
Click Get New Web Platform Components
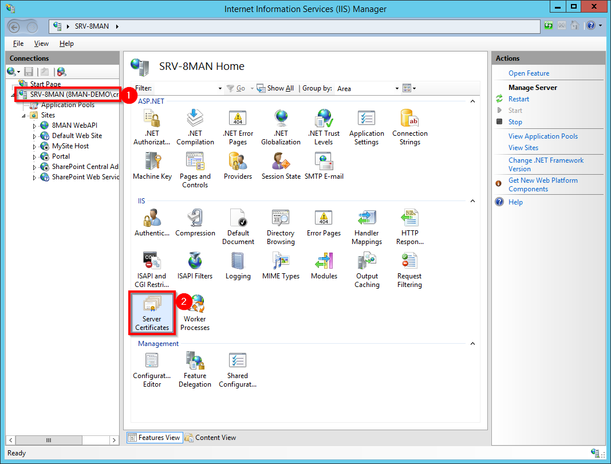pos(543,184)
